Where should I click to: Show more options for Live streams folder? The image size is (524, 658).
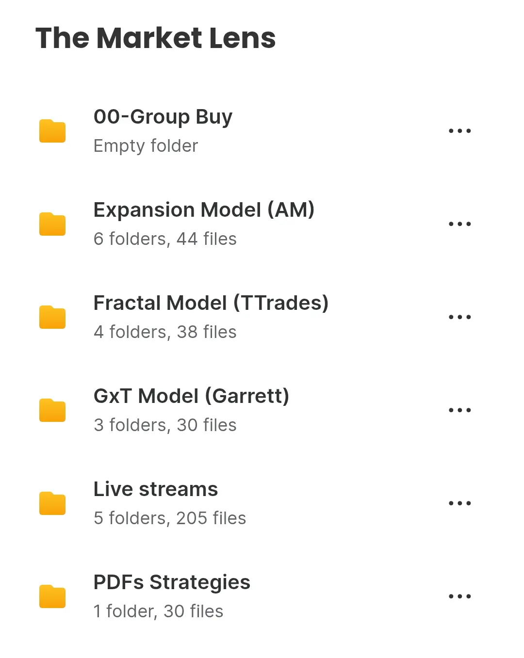tap(460, 503)
